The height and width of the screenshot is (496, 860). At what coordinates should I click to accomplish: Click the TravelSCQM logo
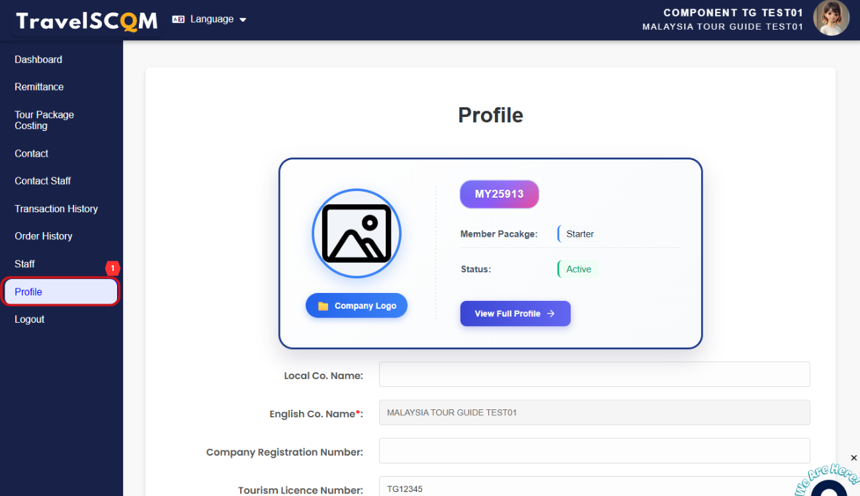click(x=87, y=21)
